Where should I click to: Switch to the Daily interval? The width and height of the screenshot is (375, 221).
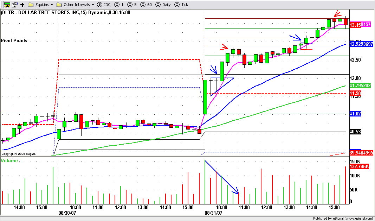click(163, 5)
